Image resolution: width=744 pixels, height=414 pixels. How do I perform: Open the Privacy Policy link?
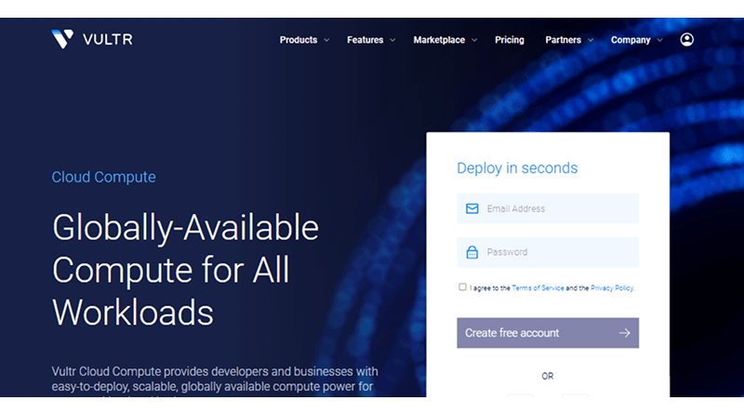click(612, 287)
